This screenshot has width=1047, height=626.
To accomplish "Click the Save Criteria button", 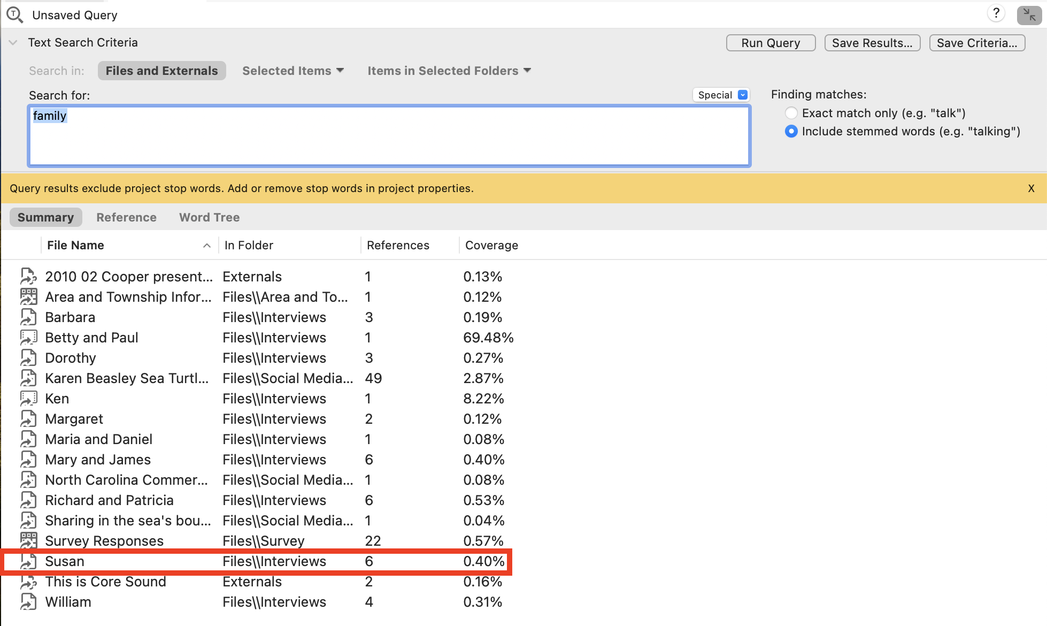I will [977, 42].
